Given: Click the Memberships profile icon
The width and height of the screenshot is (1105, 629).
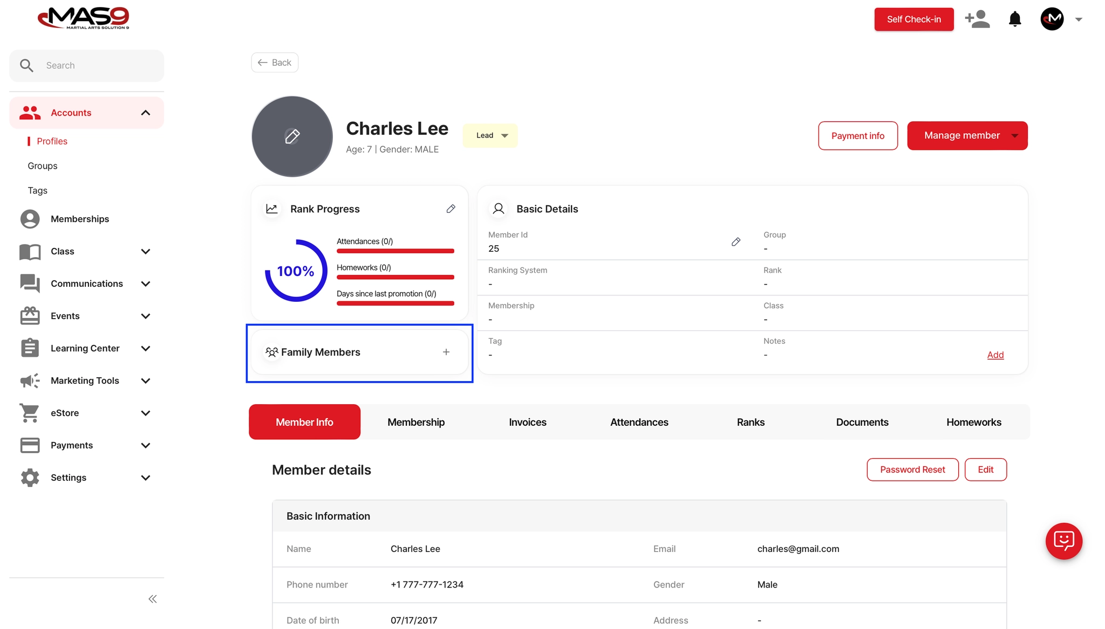Looking at the screenshot, I should pos(29,219).
